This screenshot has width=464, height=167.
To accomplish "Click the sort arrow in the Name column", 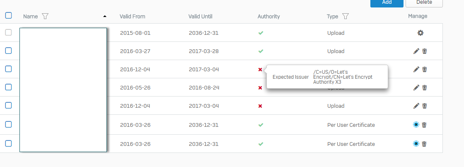I will [104, 16].
